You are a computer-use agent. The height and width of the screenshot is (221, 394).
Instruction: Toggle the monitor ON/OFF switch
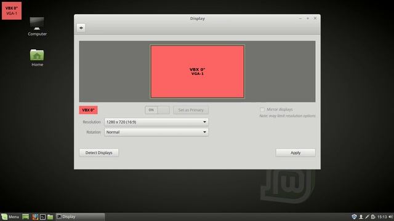(x=158, y=110)
